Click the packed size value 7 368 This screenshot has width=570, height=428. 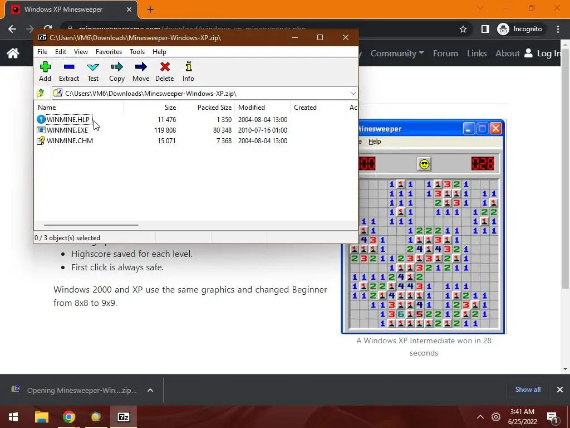coord(224,140)
